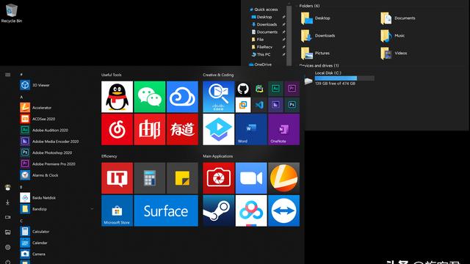Screen dimensions: 470x264
Task: Select FileRecv in Explorer navigation pane
Action: click(x=261, y=47)
